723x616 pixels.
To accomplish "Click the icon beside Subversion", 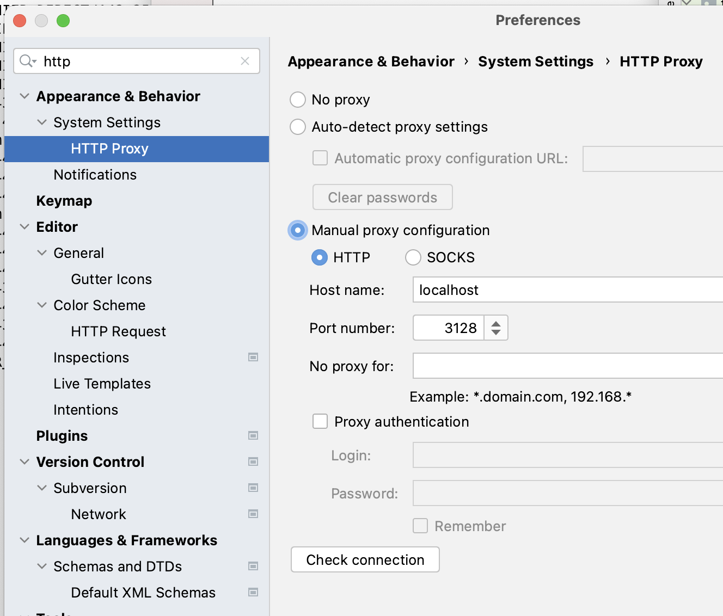I will coord(253,488).
